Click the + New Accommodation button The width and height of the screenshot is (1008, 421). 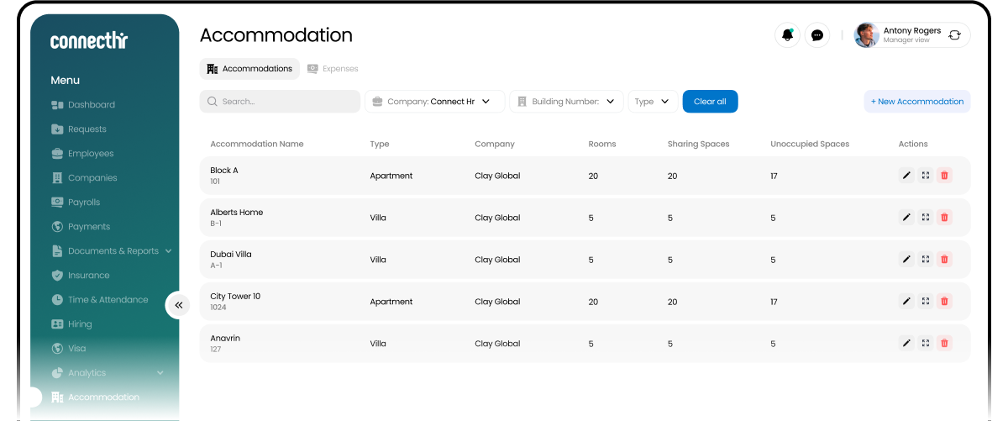pos(917,102)
